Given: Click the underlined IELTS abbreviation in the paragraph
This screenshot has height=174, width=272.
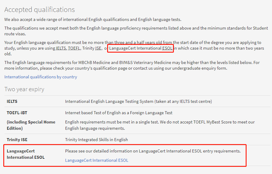Looking at the screenshot, I should 61,48.
